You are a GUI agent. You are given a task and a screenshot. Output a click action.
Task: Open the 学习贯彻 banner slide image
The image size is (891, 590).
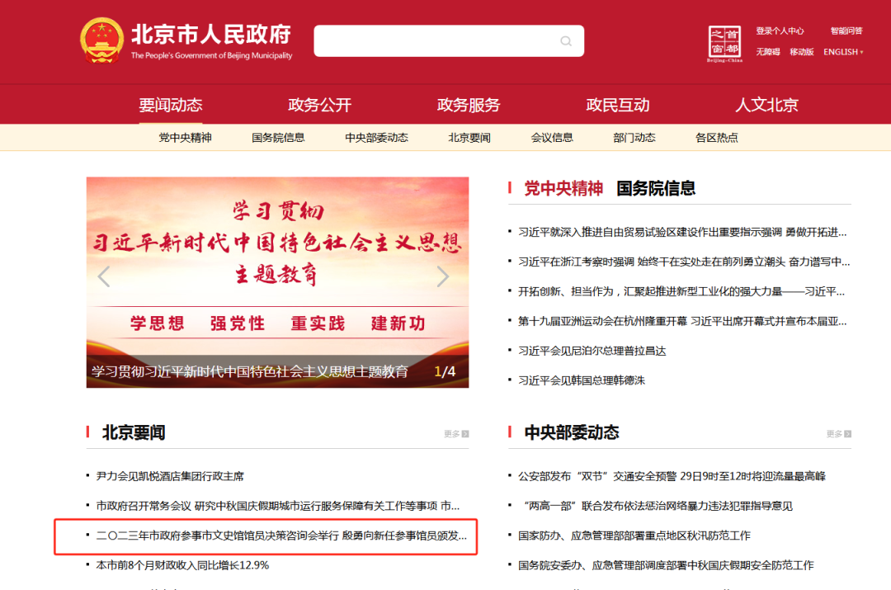coord(277,264)
